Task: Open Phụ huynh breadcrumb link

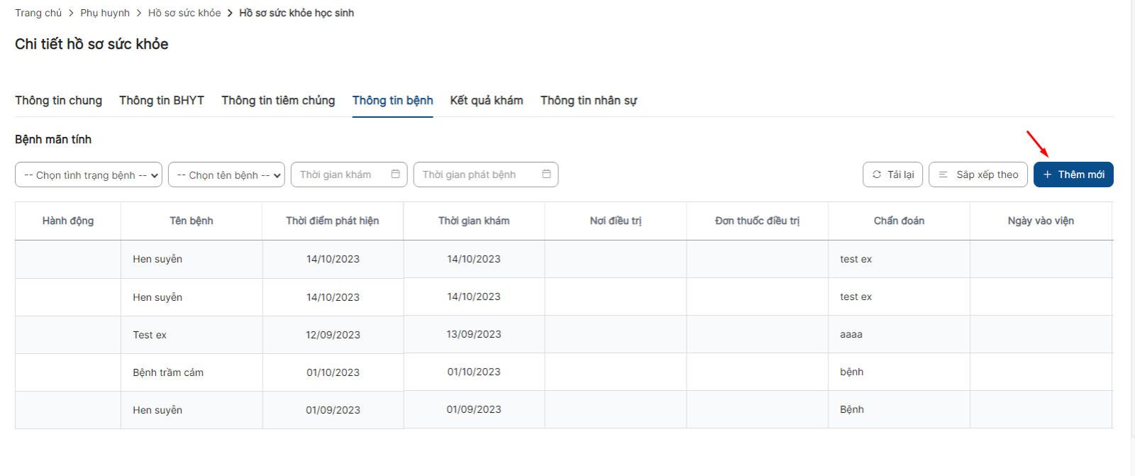Action: coord(105,13)
